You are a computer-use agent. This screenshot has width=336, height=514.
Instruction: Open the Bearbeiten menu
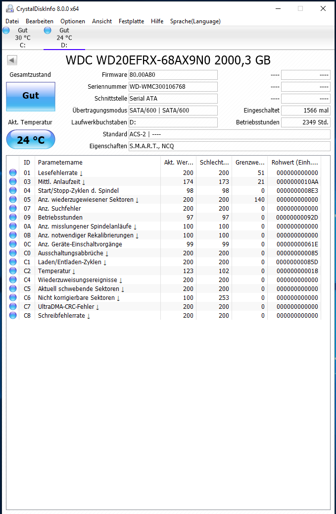click(40, 21)
